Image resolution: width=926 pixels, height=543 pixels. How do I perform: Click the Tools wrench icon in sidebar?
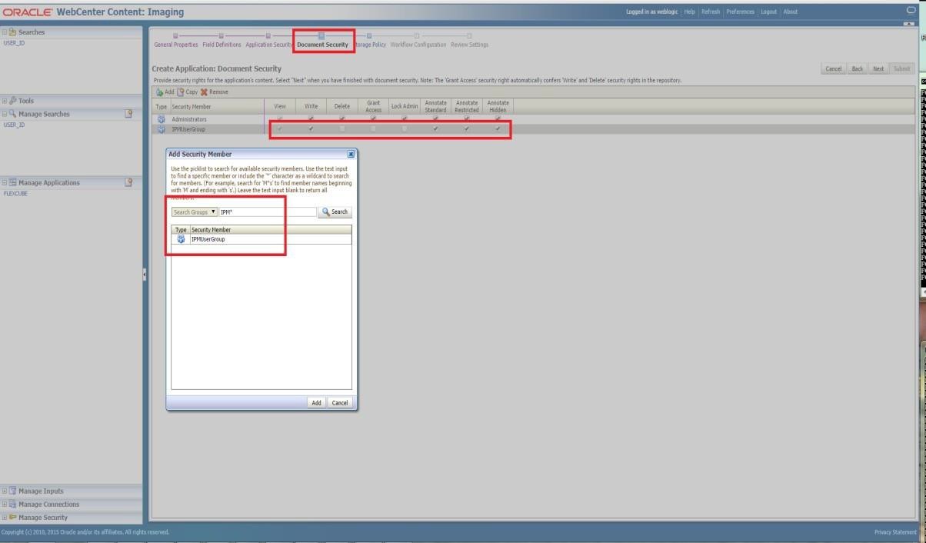click(x=12, y=101)
